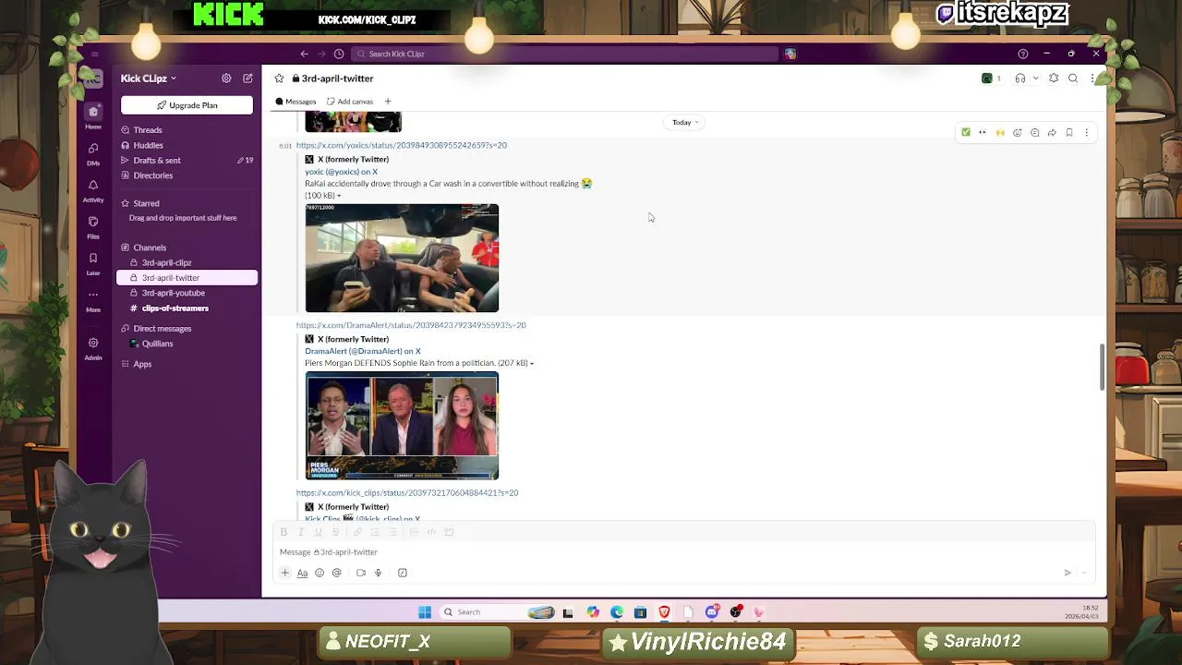Open Apps in sidebar
Viewport: 1182px width, 665px height.
pyautogui.click(x=142, y=364)
